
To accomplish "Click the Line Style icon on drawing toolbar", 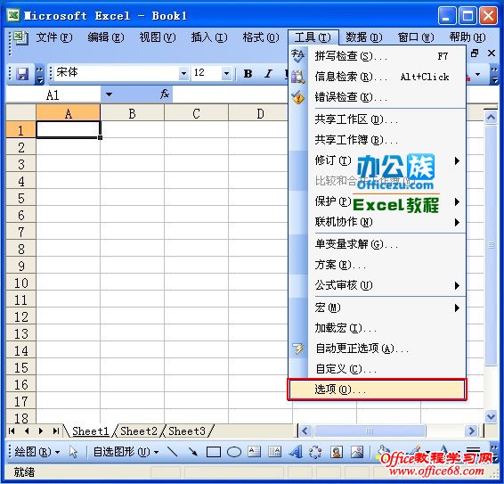I will coord(473,451).
